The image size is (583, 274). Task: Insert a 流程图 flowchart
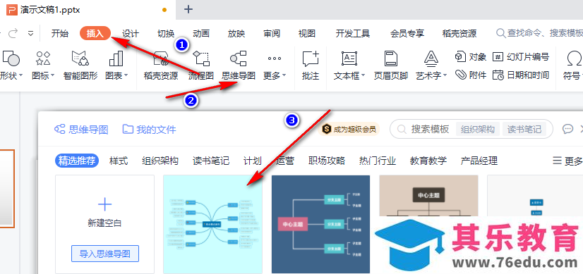click(201, 66)
